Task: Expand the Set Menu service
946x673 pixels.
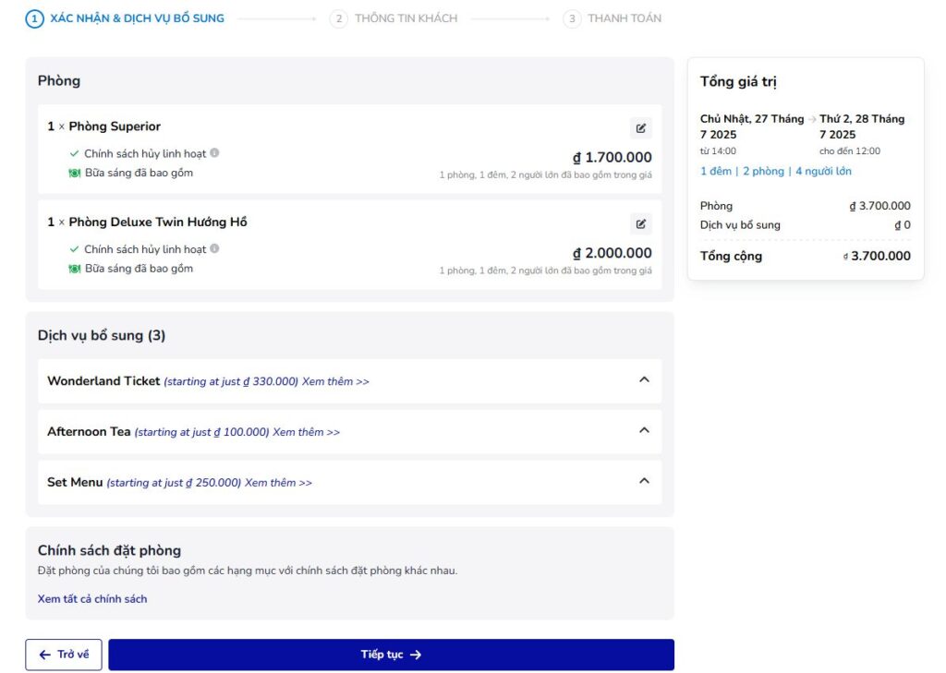Action: 644,481
